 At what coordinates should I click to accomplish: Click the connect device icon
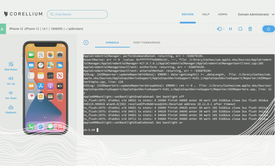(219, 29)
